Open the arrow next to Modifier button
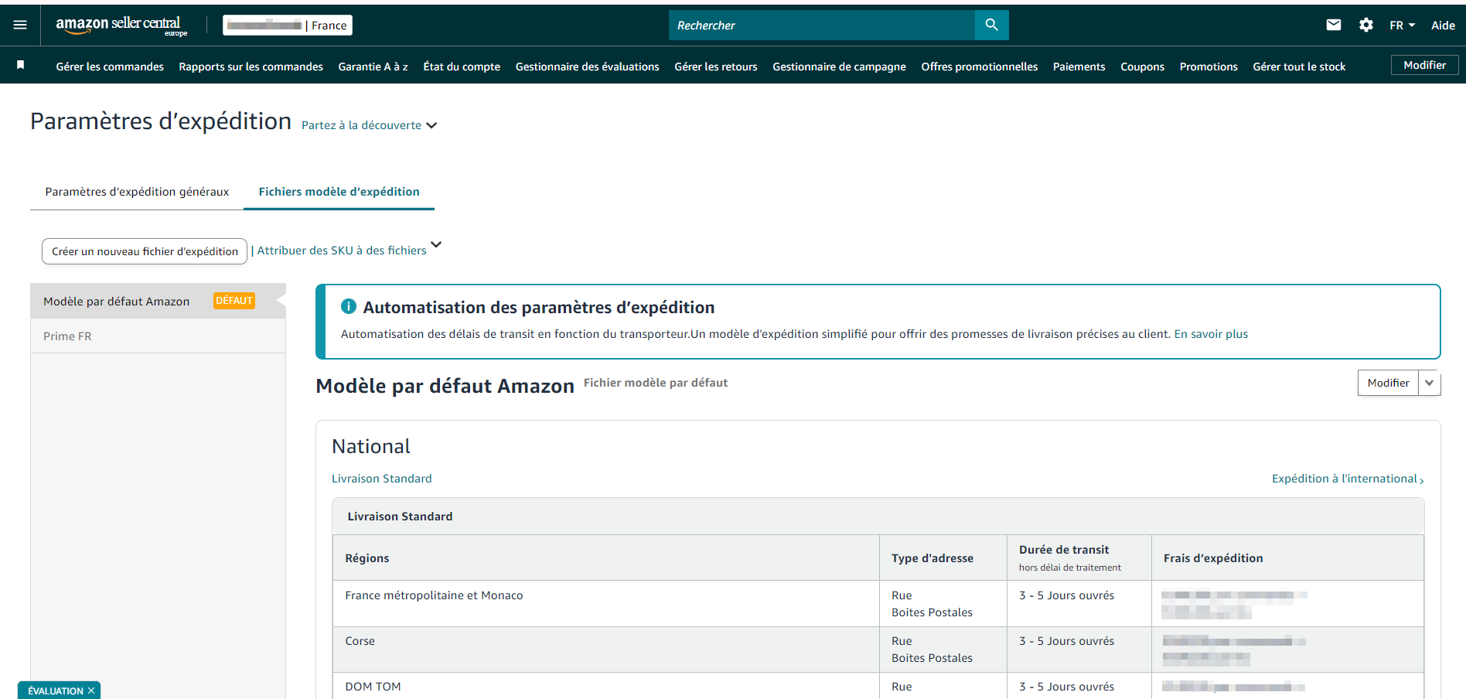Viewport: 1466px width, 699px height. click(x=1429, y=383)
